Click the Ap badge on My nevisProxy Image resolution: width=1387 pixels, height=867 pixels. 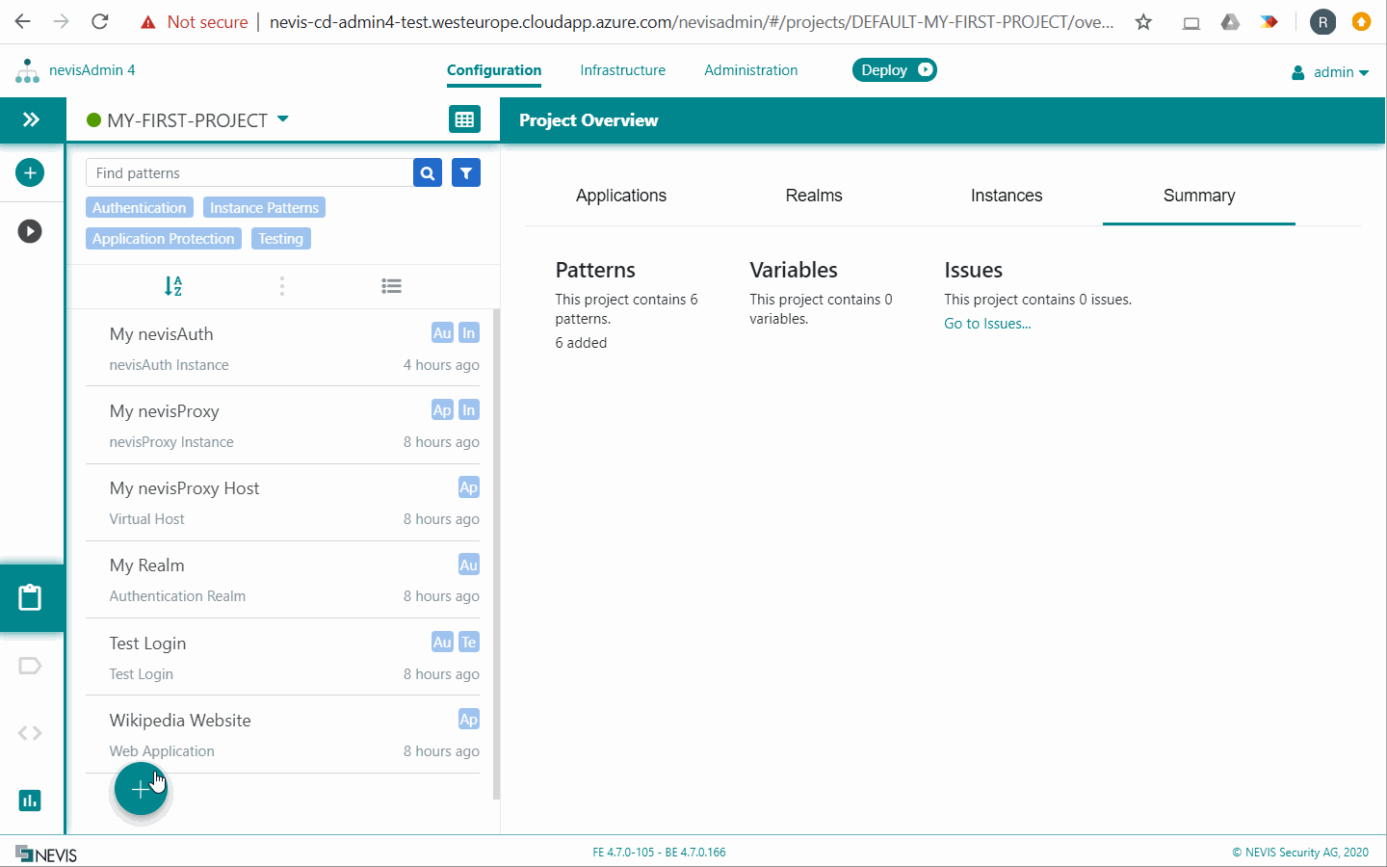(x=442, y=410)
